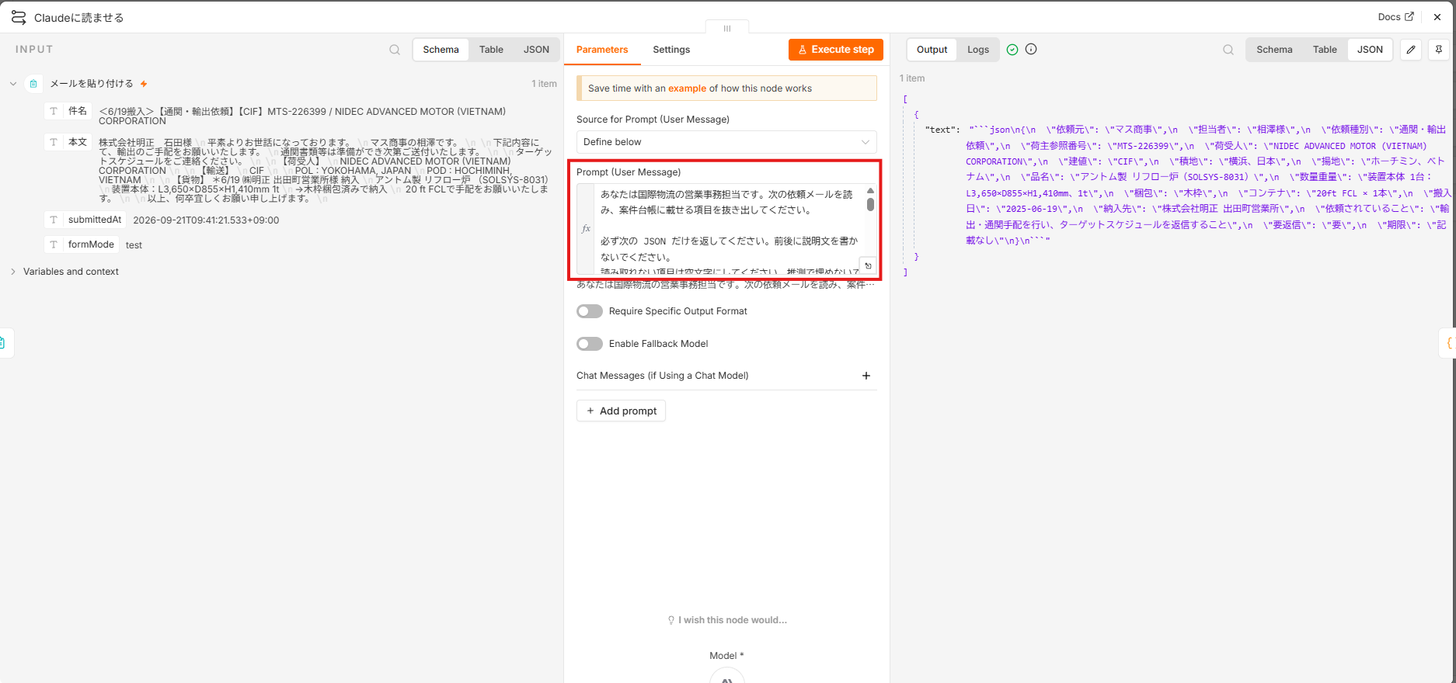Click the green success check icon
1456x683 pixels.
point(1012,49)
